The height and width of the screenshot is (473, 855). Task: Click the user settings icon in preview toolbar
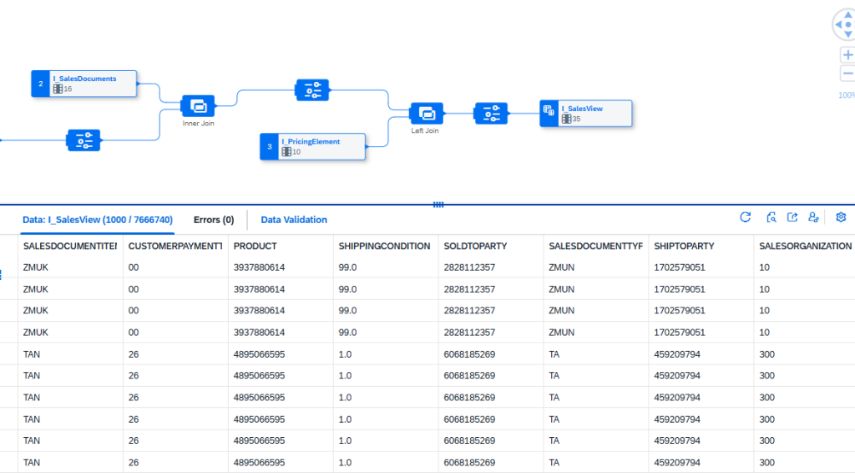point(813,217)
